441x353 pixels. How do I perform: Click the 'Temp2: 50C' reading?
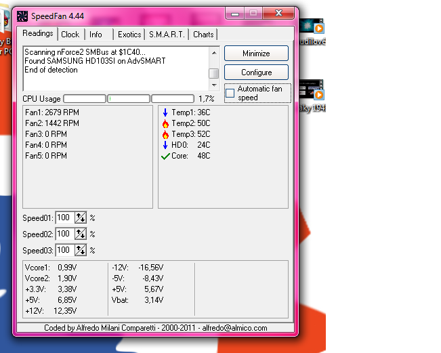point(191,123)
